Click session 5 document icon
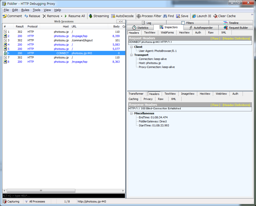This screenshot has height=206, width=256. pos(5,49)
